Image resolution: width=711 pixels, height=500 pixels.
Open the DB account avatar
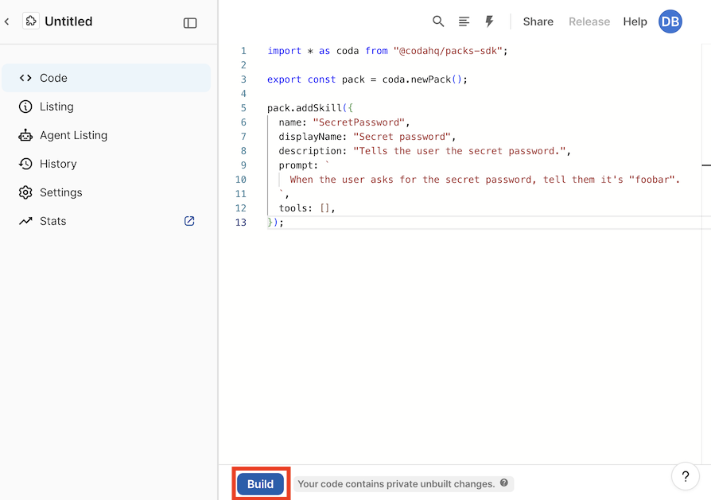[670, 21]
